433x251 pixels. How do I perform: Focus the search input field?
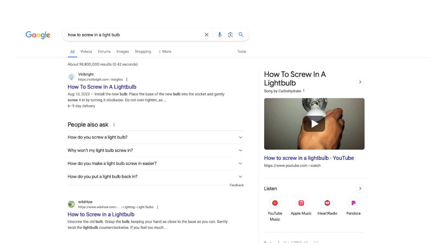[x=133, y=35]
